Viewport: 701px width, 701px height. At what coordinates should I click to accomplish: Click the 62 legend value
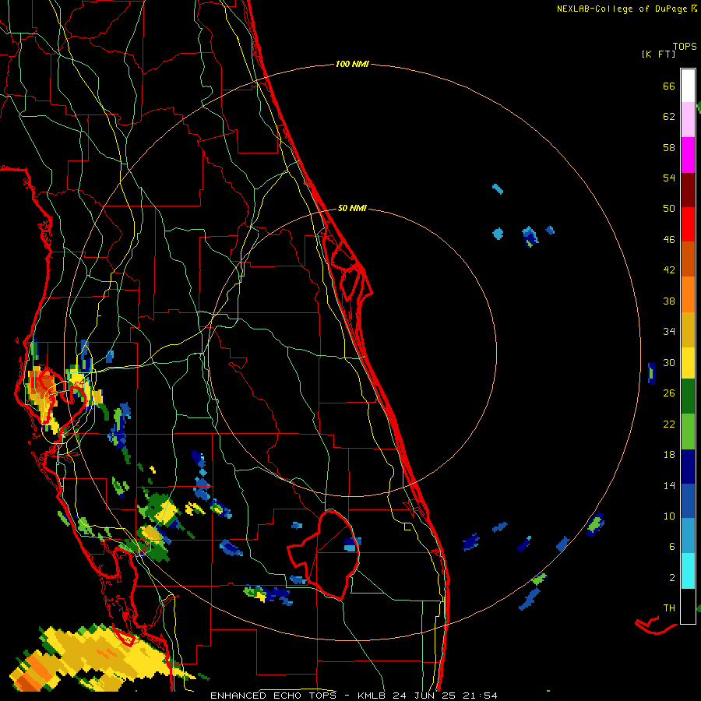[669, 117]
